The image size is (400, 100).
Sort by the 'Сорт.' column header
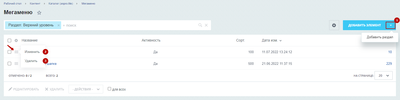240,40
